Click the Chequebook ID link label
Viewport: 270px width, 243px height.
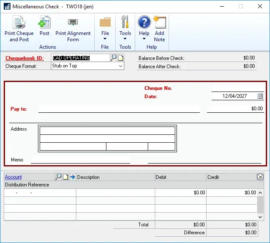[x=25, y=58]
